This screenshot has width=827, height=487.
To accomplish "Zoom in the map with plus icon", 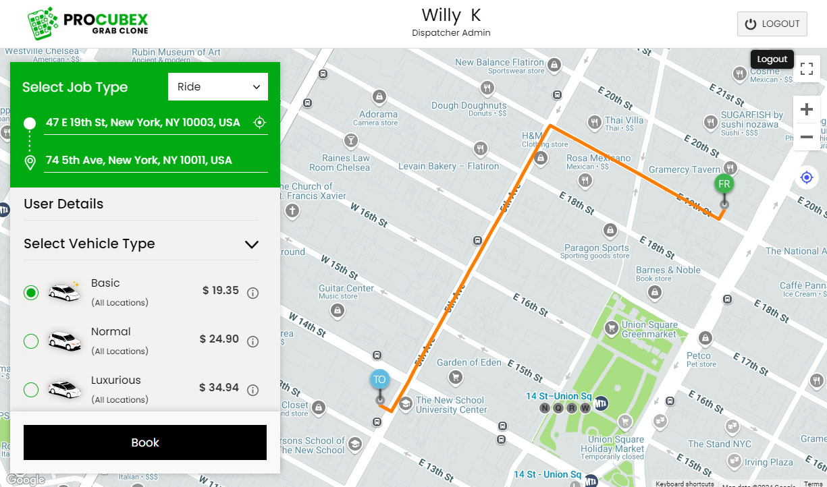I will click(x=806, y=110).
